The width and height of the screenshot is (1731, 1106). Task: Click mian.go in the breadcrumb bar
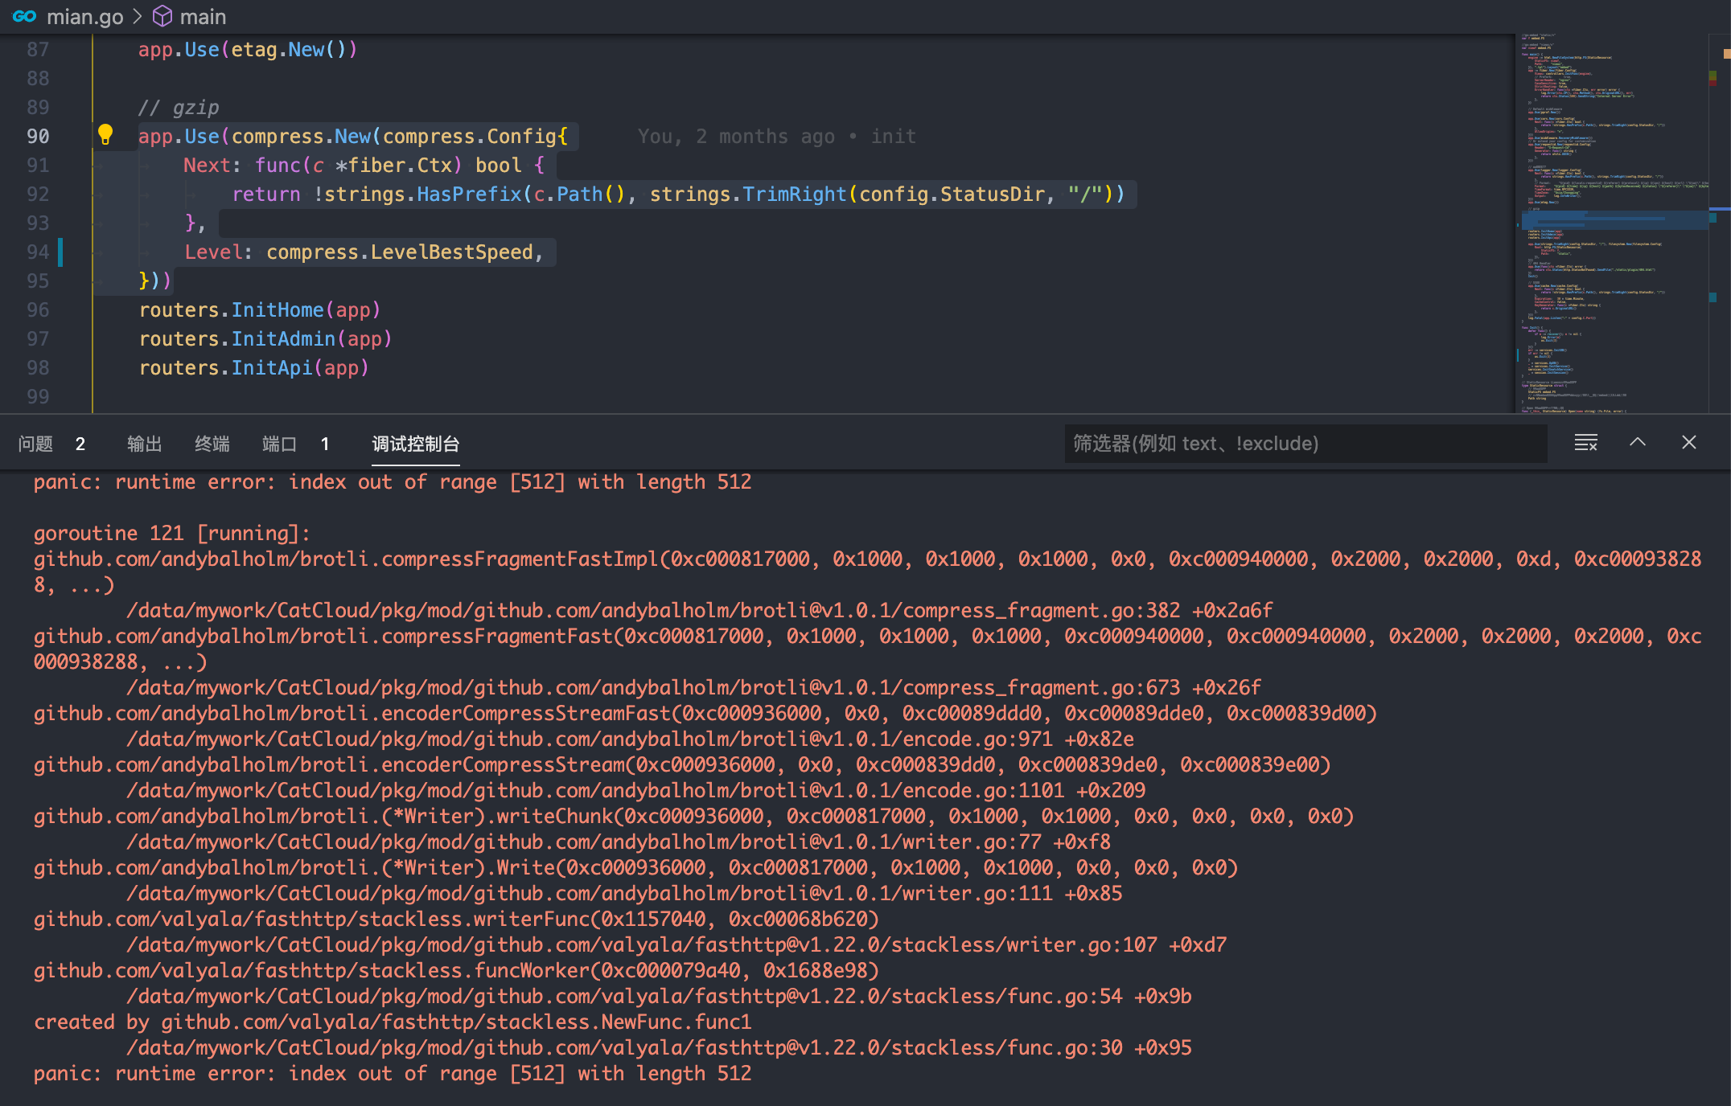coord(85,16)
